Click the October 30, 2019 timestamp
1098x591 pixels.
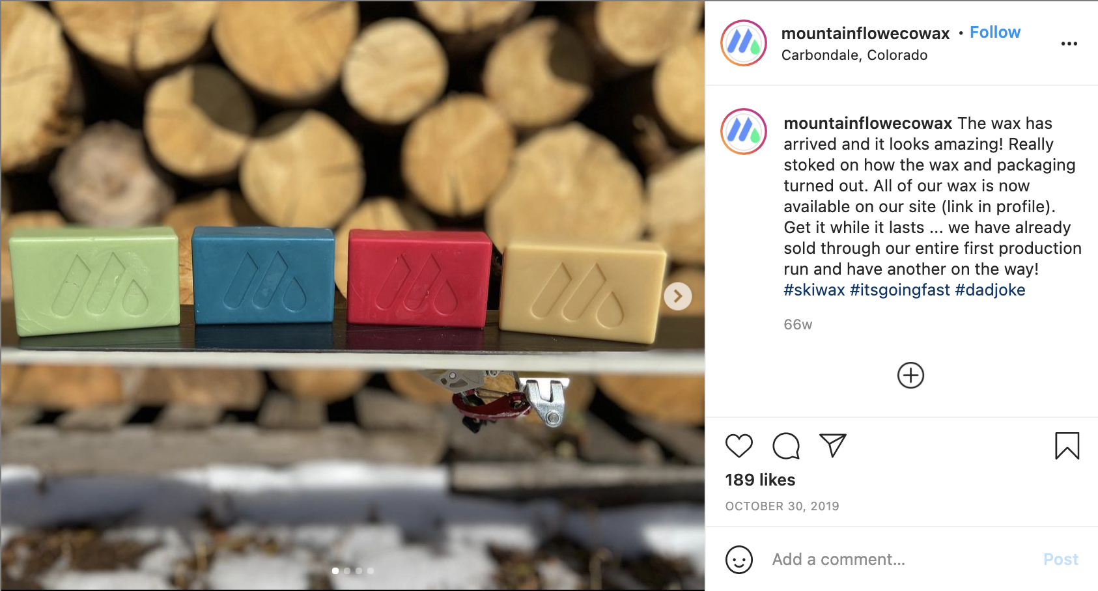tap(782, 506)
